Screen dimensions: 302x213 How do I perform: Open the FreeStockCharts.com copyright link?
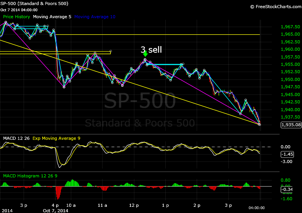pyautogui.click(x=275, y=7)
